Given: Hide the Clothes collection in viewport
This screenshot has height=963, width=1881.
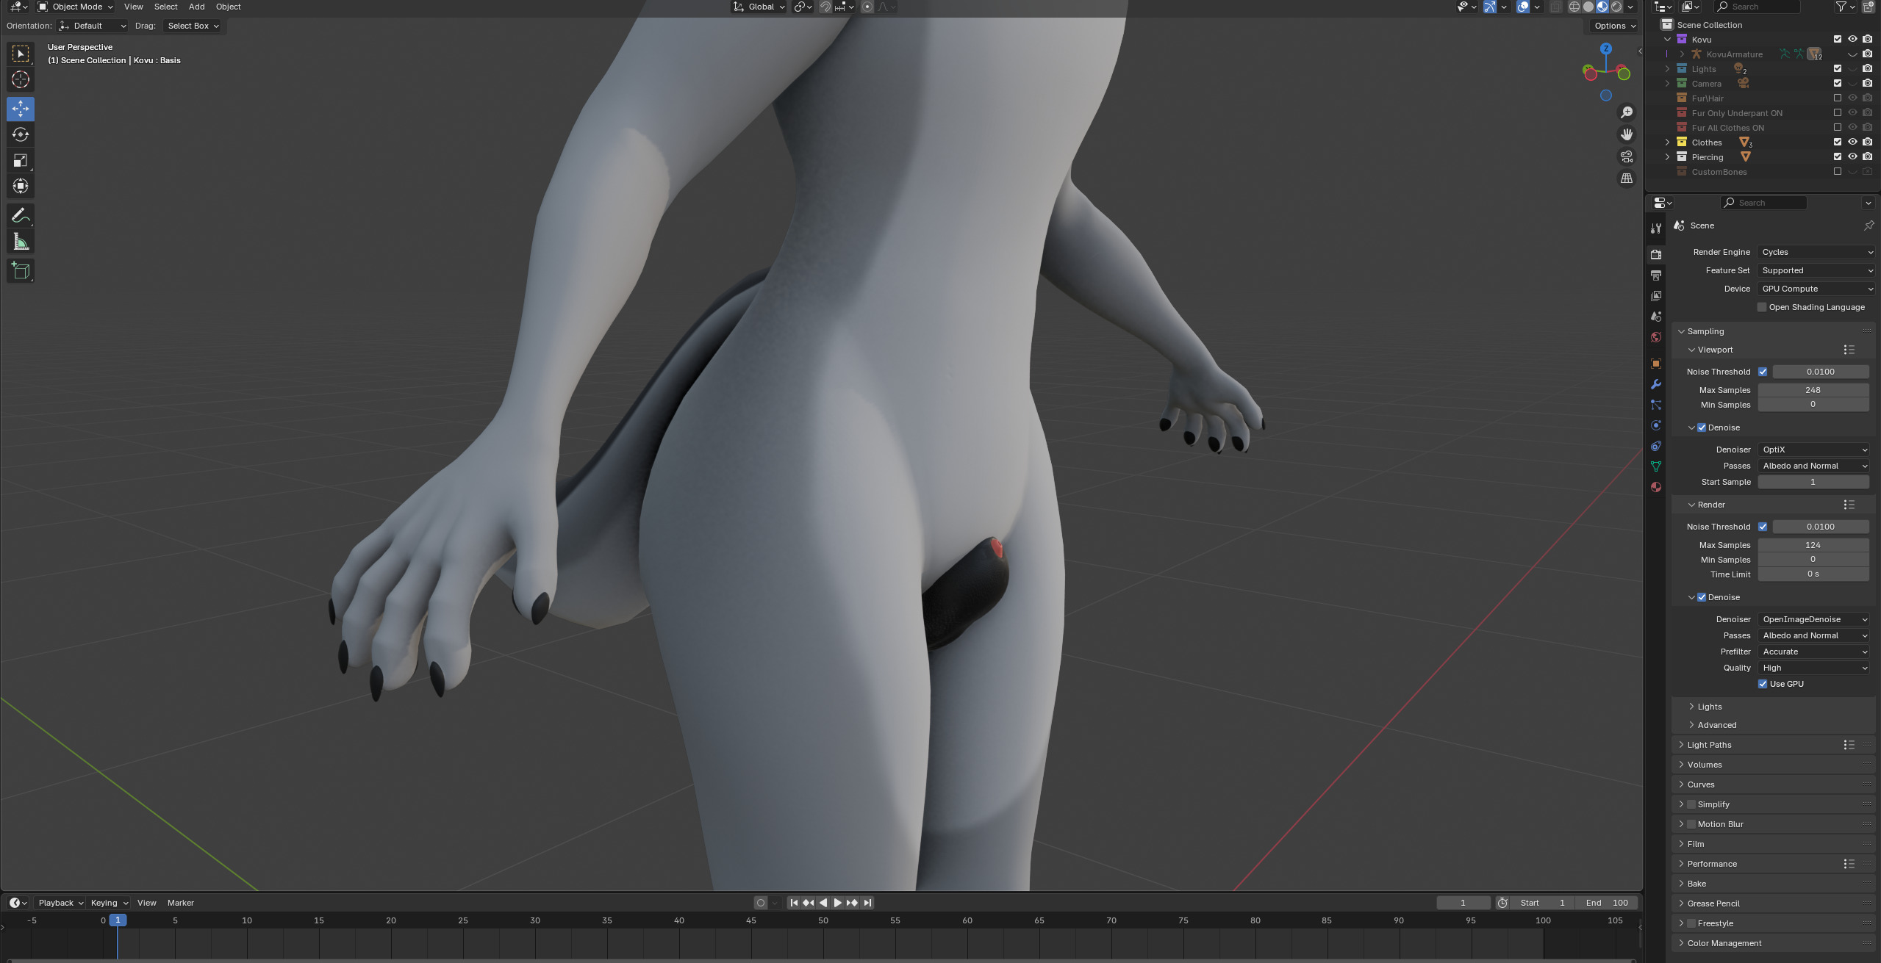Looking at the screenshot, I should 1852,142.
